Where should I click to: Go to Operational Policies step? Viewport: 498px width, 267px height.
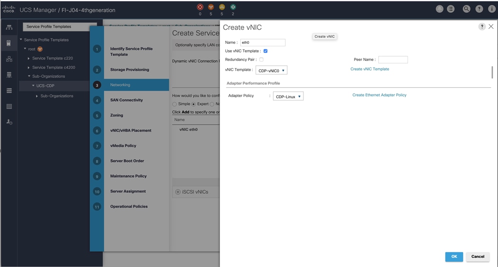tap(129, 207)
